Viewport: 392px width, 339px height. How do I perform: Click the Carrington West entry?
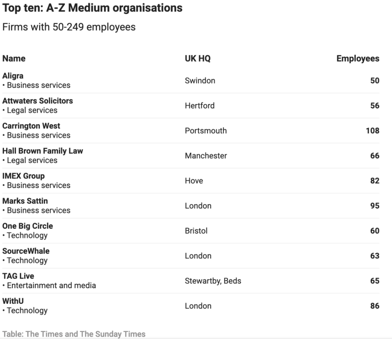point(31,126)
